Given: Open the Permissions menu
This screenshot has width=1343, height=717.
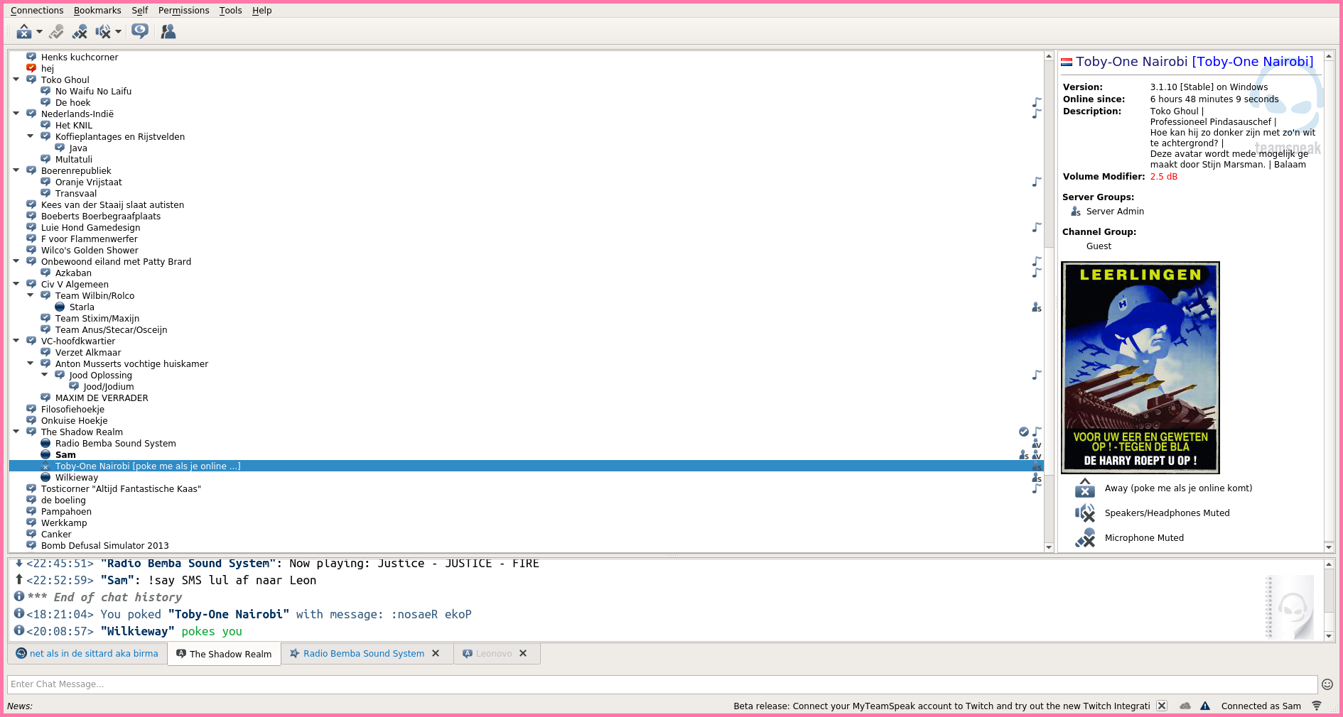Looking at the screenshot, I should pos(183,10).
